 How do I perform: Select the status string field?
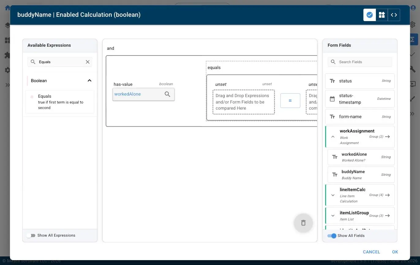pyautogui.click(x=360, y=81)
